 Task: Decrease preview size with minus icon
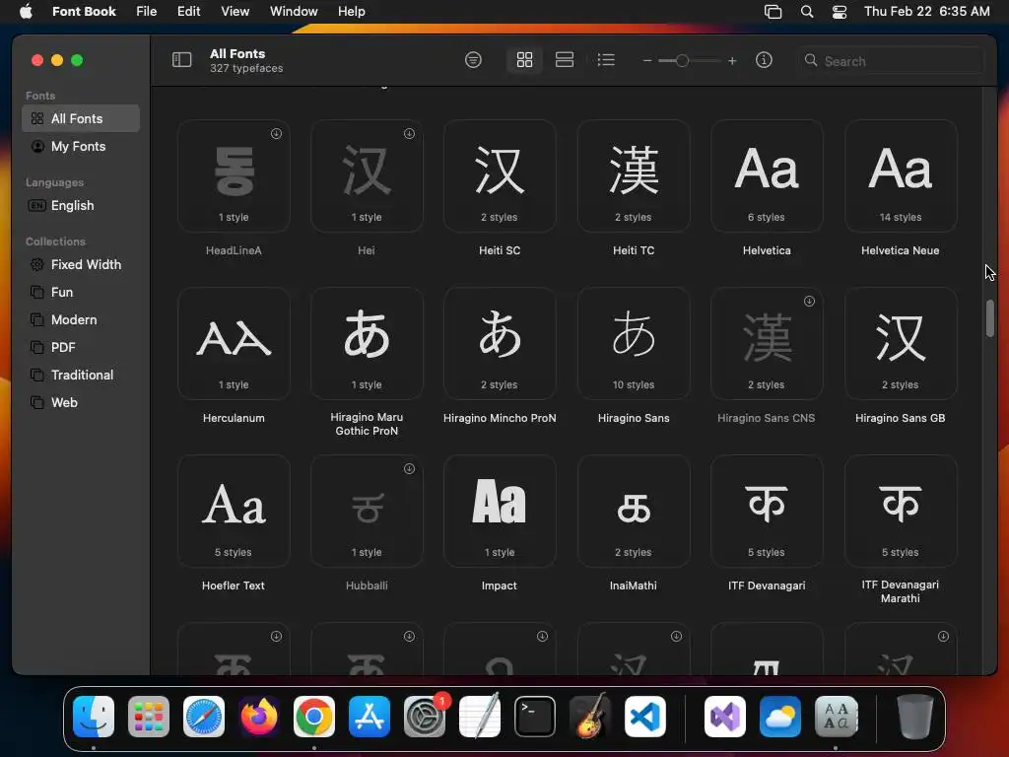click(x=647, y=60)
